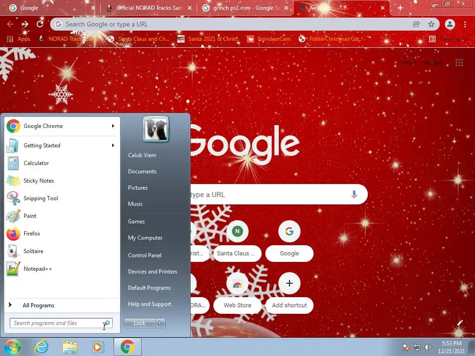Open Windows Explorer folder in taskbar
This screenshot has height=356, width=475.
click(70, 347)
